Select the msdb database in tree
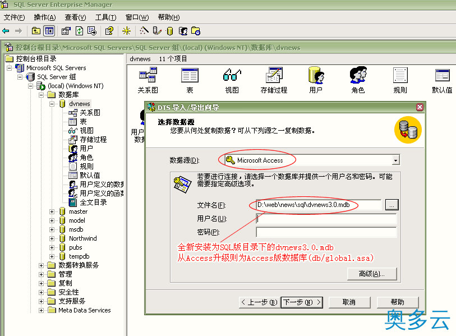The height and width of the screenshot is (336, 456). [76, 229]
